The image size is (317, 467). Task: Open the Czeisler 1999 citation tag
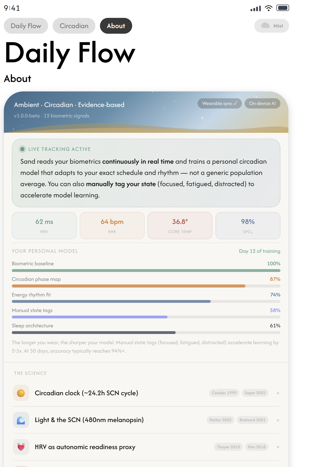[224, 393]
